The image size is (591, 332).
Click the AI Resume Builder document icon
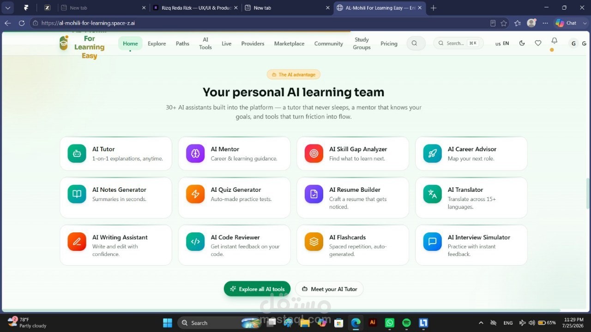[314, 194]
